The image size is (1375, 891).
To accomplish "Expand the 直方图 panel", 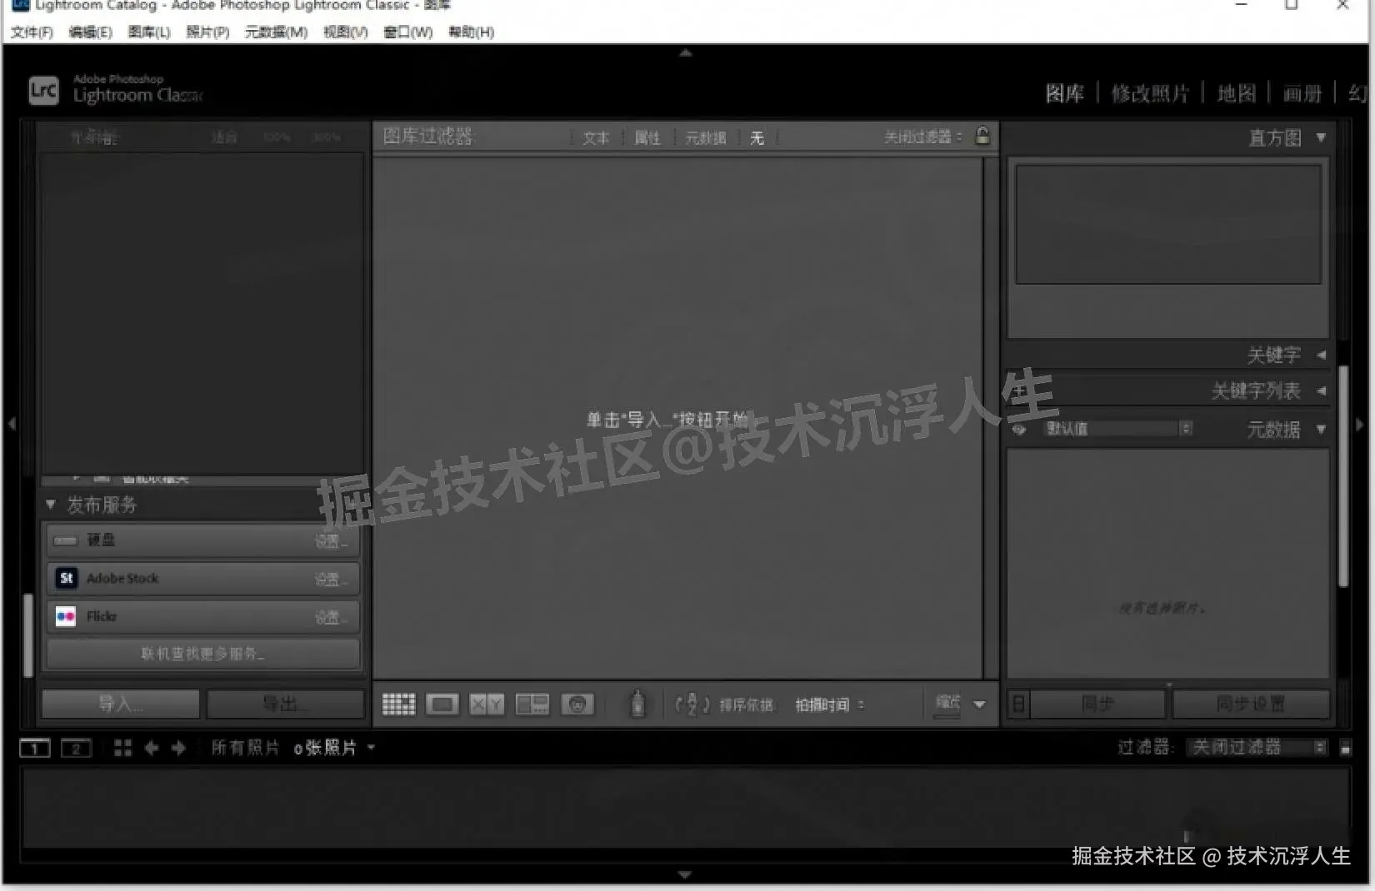I will 1321,137.
